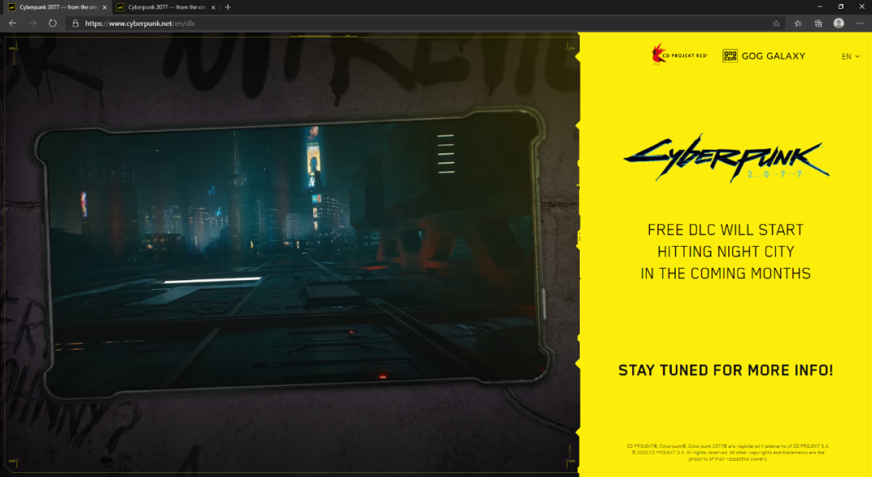Open the Favorites list icon
Image resolution: width=872 pixels, height=477 pixels.
tap(798, 23)
